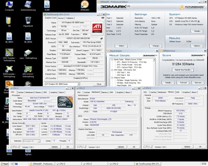Click the taskbar clock
This screenshot has height=166, width=208.
204,164
